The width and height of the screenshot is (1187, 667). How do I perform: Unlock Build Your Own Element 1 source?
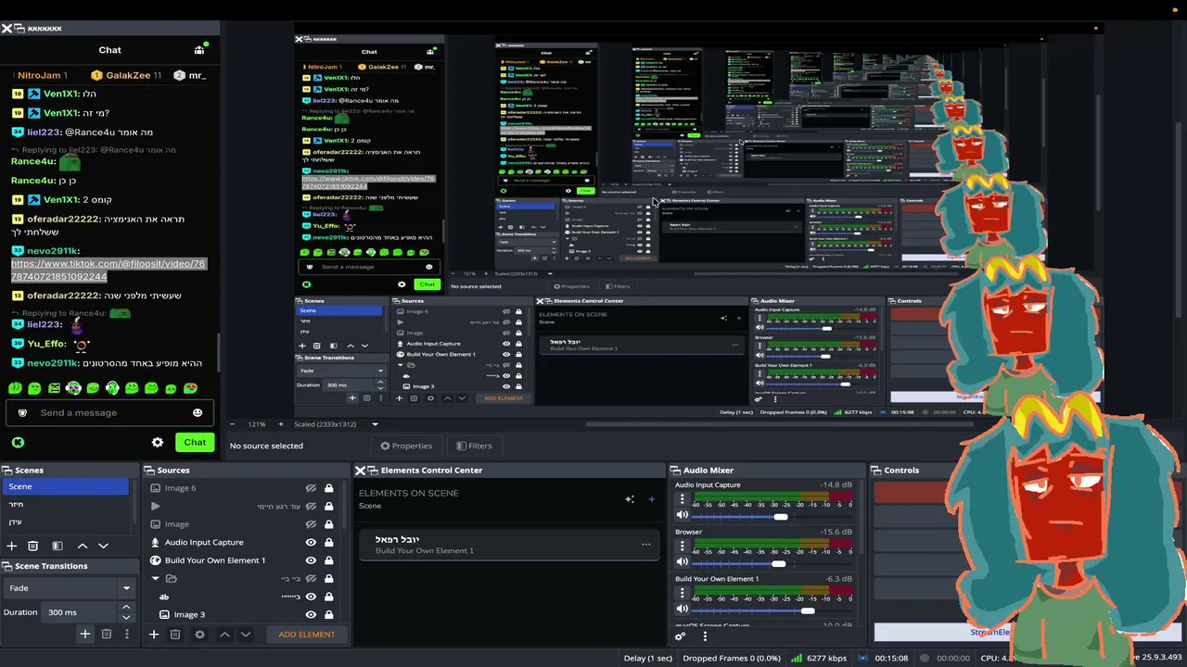(x=328, y=560)
